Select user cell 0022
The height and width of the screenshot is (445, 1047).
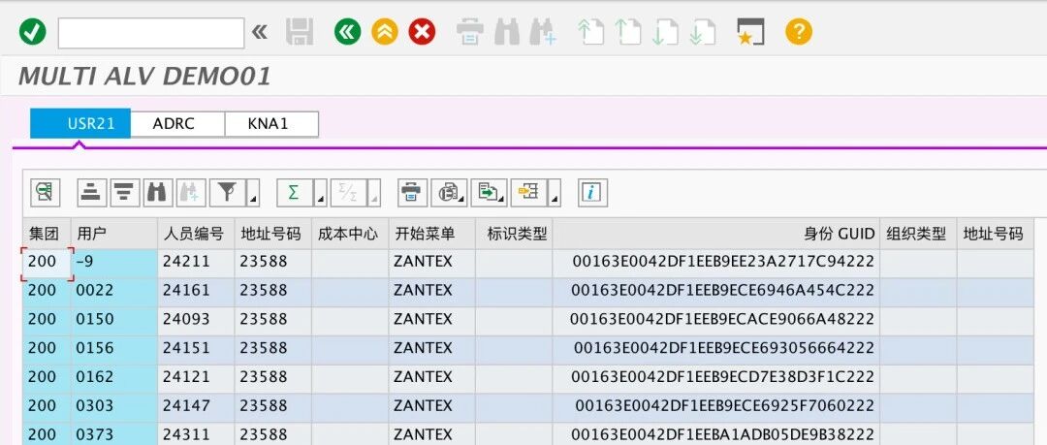[x=114, y=291]
